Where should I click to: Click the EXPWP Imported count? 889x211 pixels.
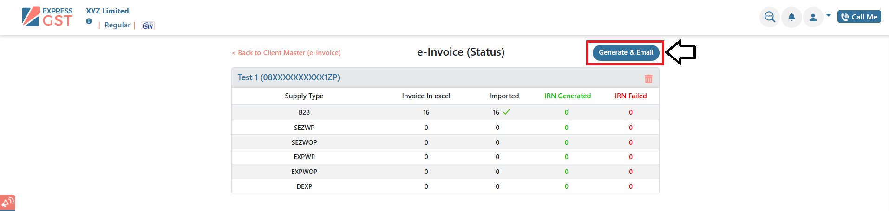[497, 157]
